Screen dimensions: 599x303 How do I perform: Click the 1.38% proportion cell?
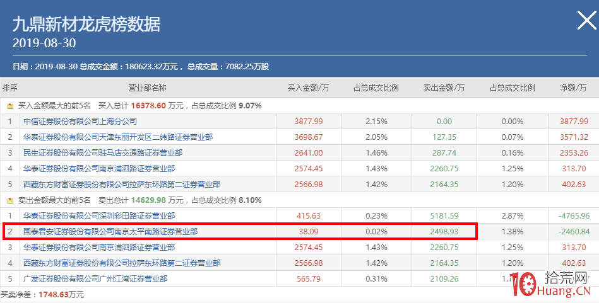[513, 231]
